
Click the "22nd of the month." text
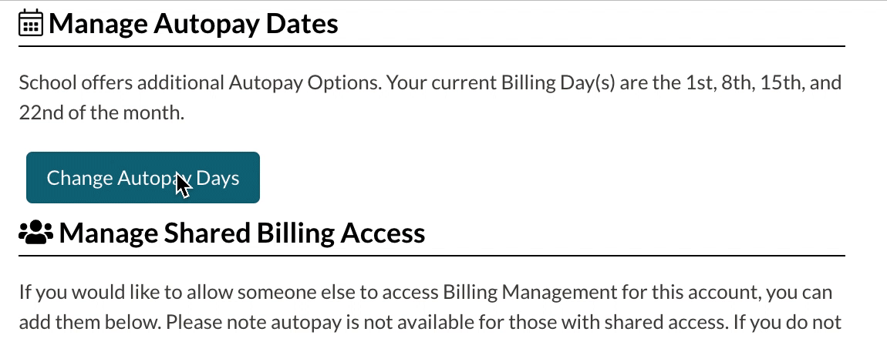coord(102,112)
